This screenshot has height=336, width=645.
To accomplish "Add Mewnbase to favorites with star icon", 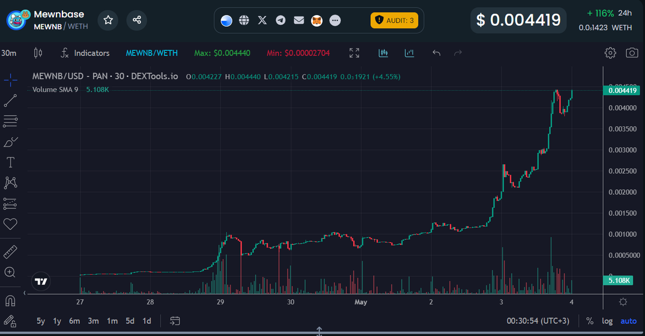I will pyautogui.click(x=108, y=20).
